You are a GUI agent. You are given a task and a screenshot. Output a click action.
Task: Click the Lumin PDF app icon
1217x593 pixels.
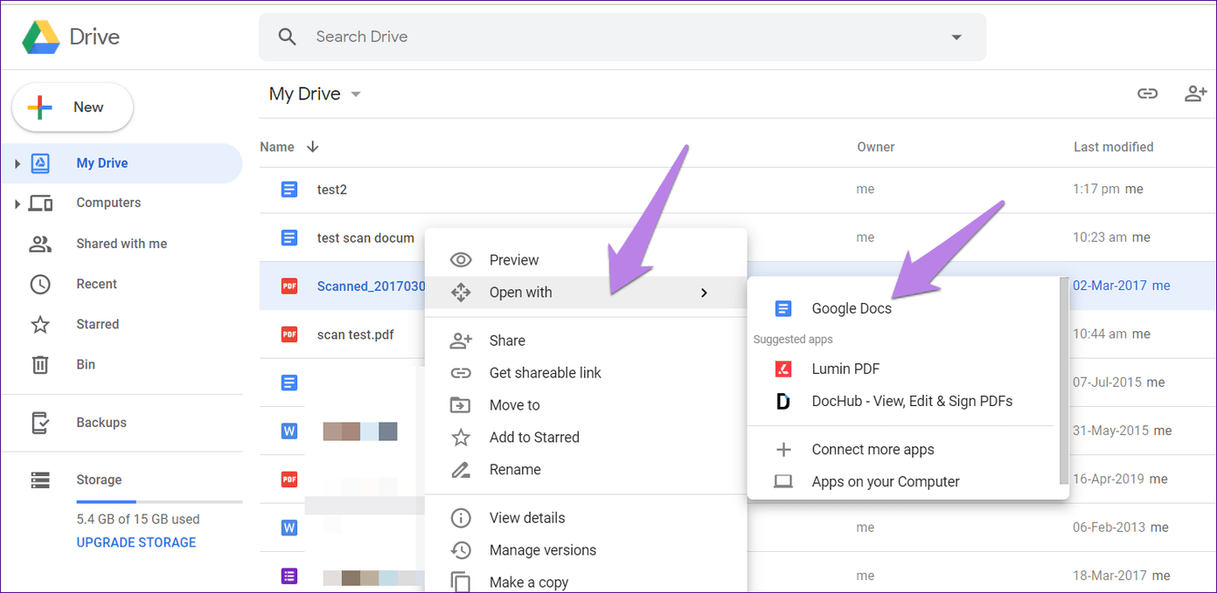pyautogui.click(x=783, y=369)
